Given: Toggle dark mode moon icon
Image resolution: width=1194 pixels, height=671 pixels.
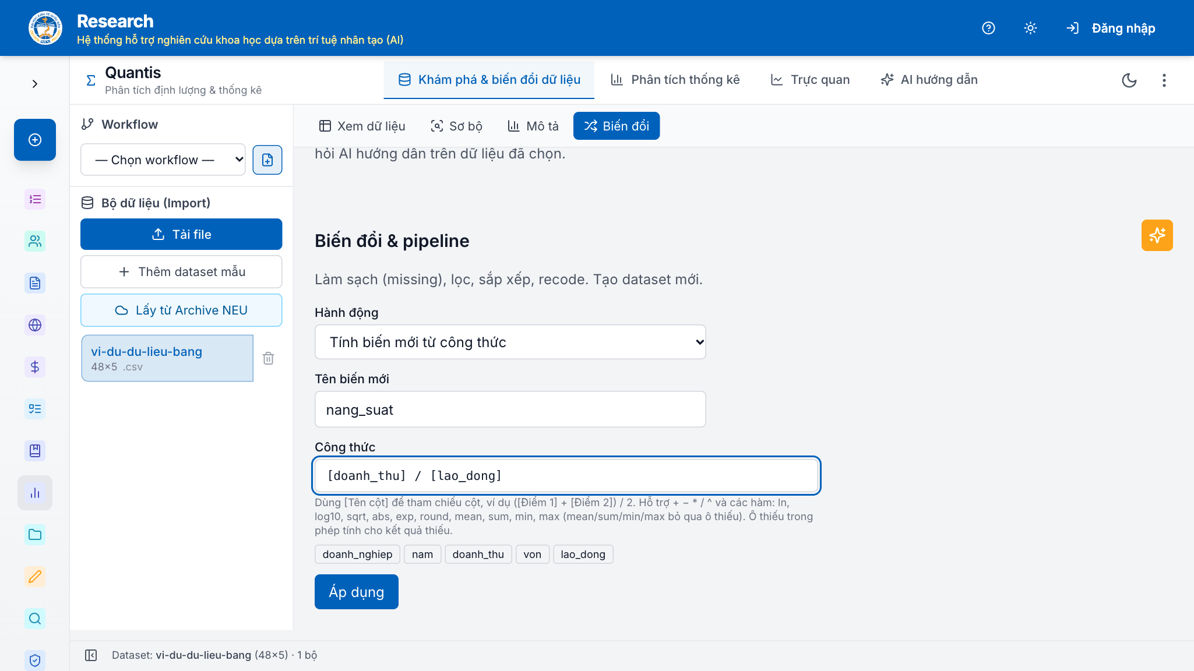Looking at the screenshot, I should click(1129, 80).
